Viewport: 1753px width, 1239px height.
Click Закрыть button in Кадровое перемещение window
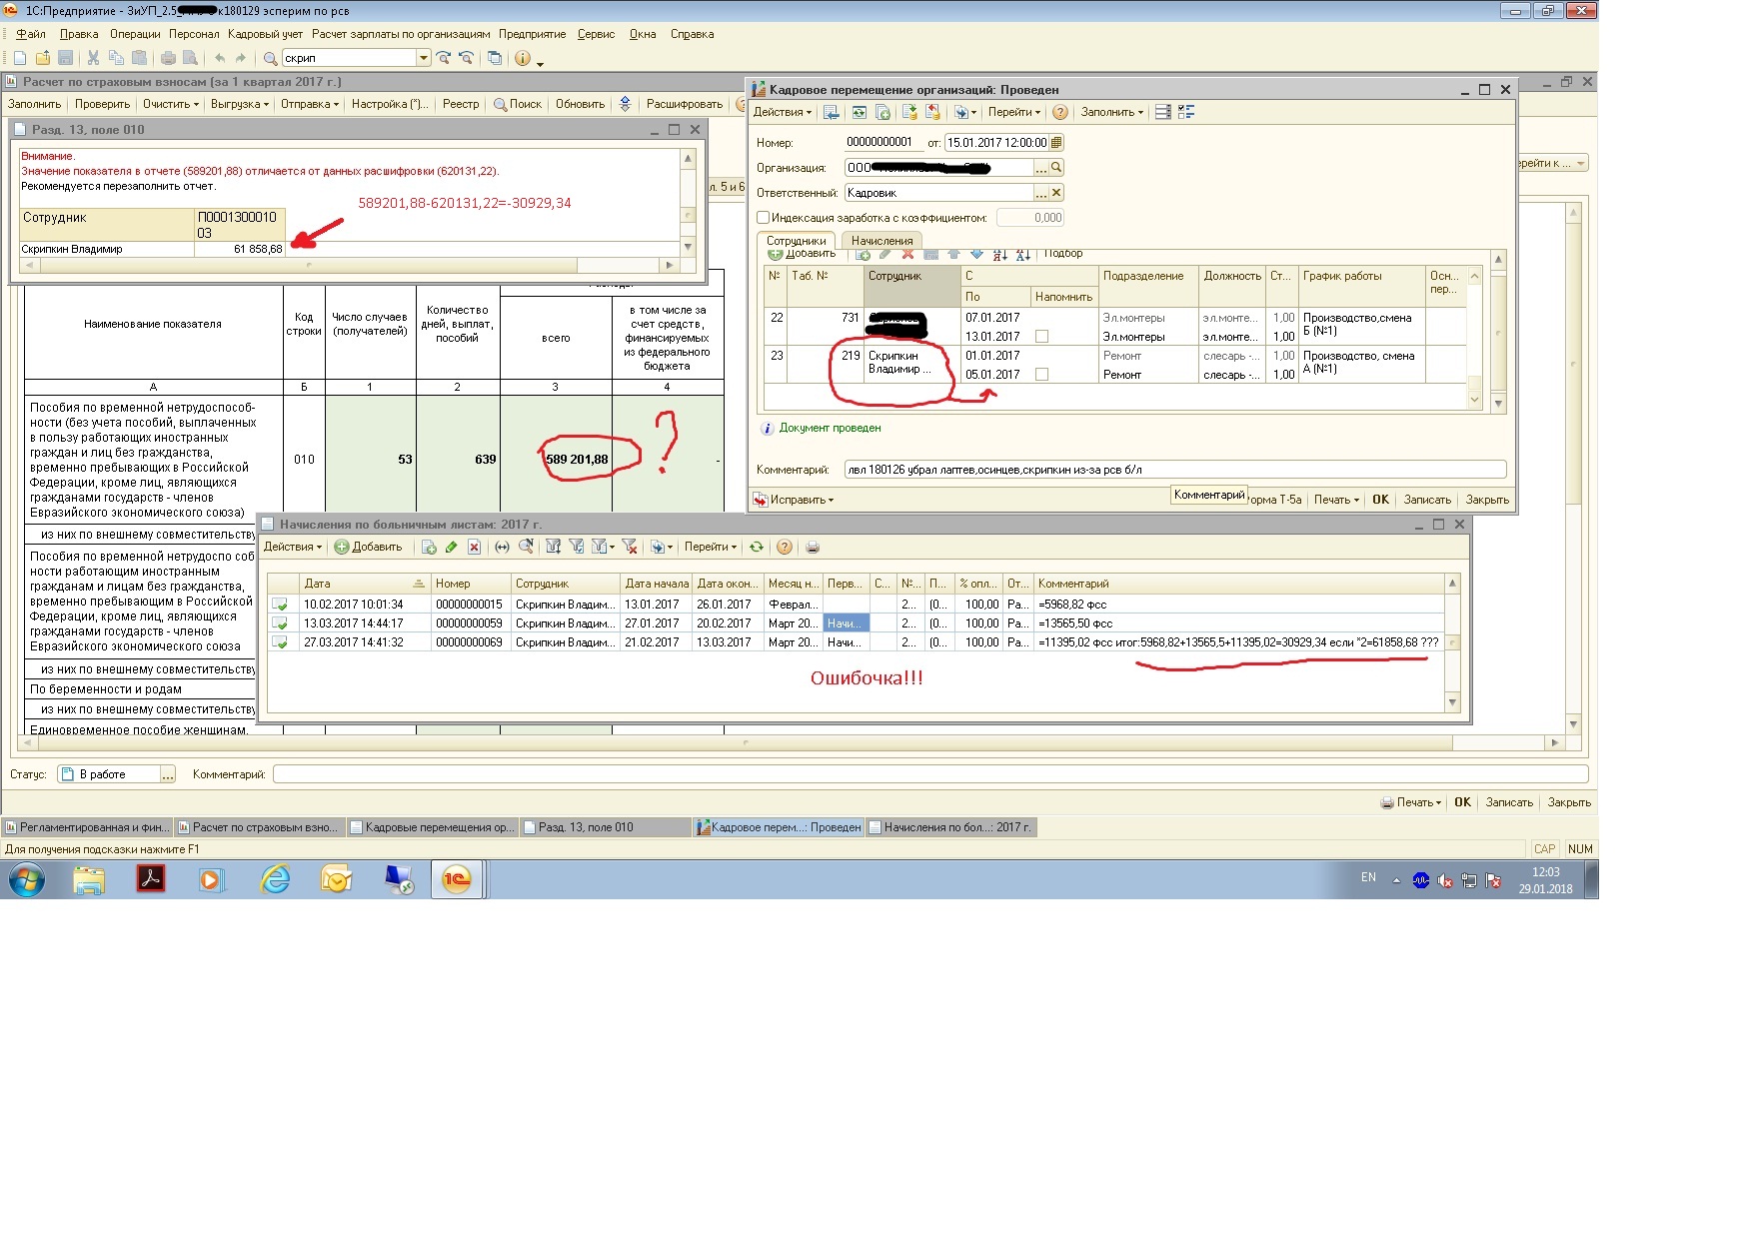pyautogui.click(x=1487, y=500)
